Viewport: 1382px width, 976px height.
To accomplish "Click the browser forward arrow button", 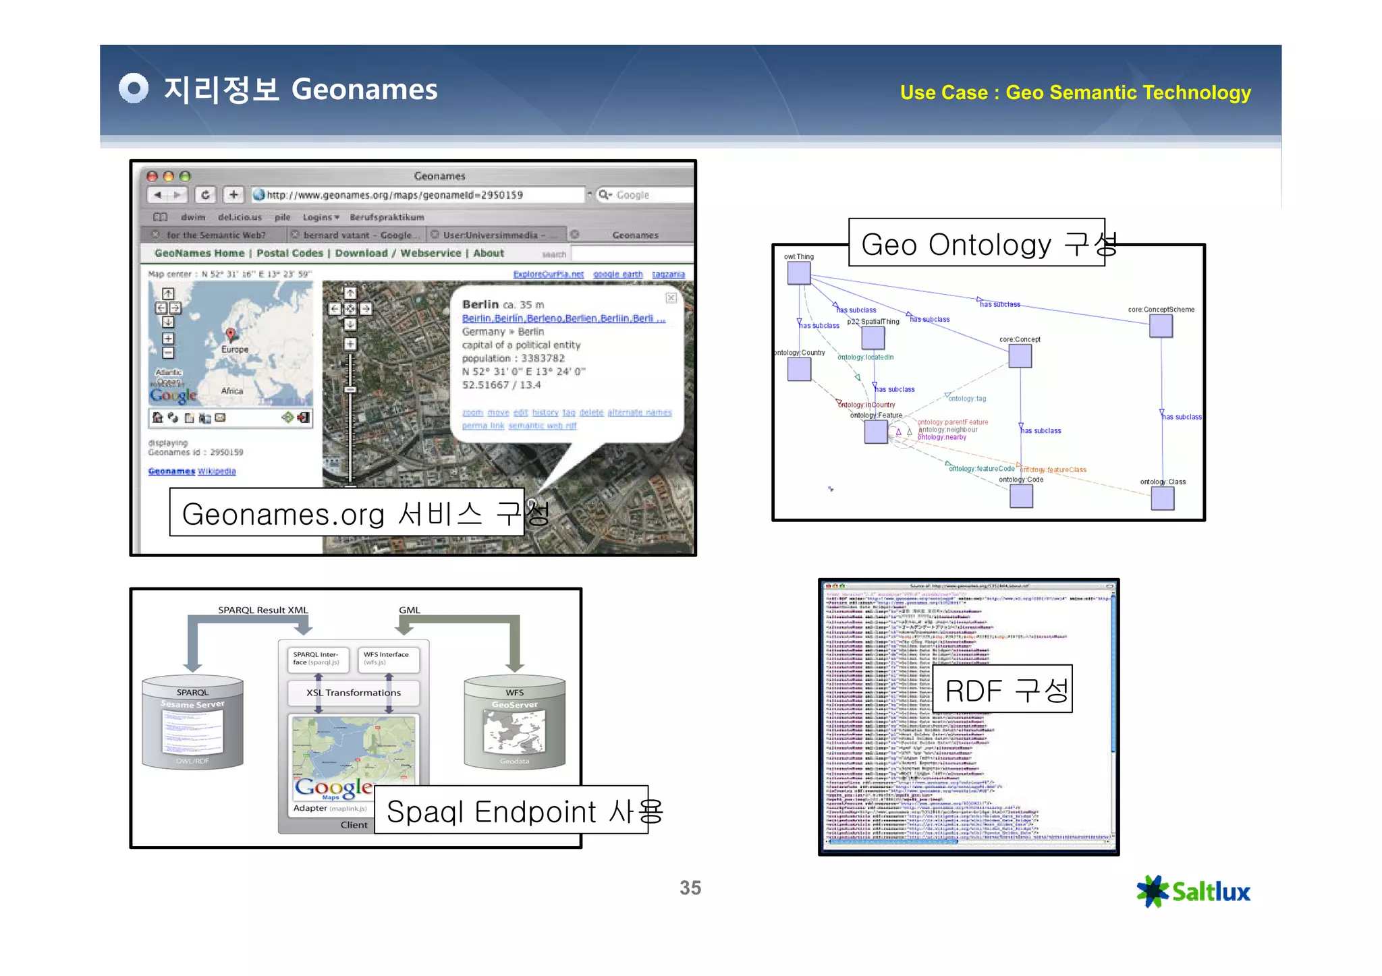I will [177, 195].
